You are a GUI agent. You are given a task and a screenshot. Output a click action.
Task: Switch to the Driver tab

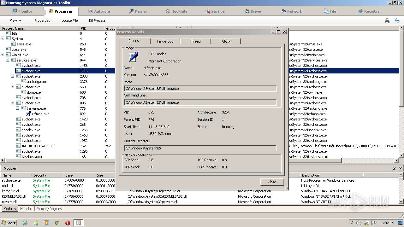pos(253,11)
